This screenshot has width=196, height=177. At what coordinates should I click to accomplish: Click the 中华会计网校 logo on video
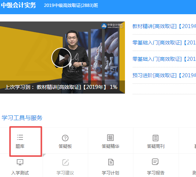point(112,26)
